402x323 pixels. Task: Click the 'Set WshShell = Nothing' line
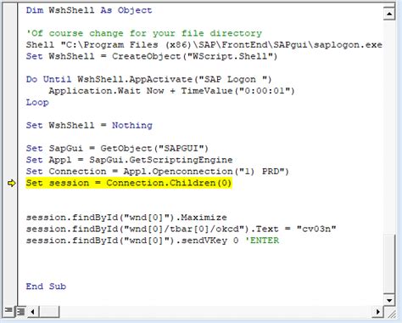pos(89,126)
